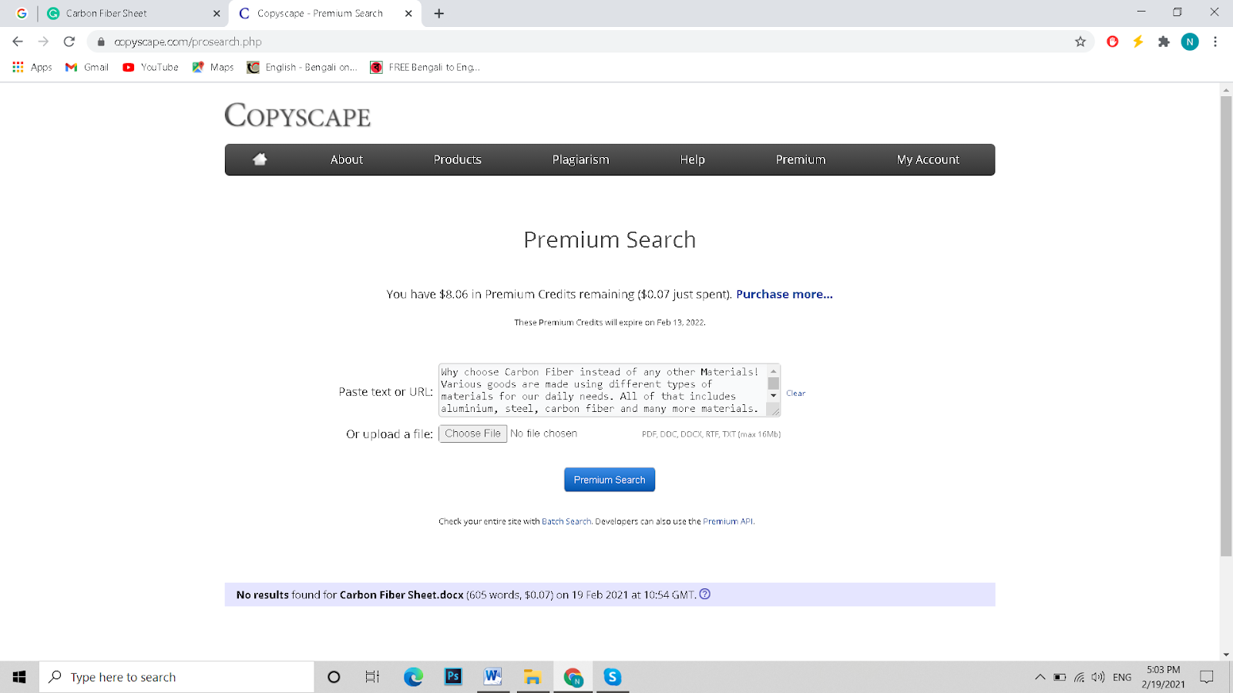Click the Purchase more... link
Screen dimensions: 1233x693
point(784,294)
